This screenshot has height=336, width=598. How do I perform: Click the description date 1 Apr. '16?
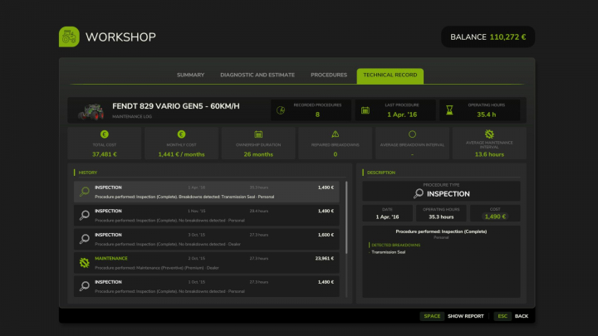[388, 217]
